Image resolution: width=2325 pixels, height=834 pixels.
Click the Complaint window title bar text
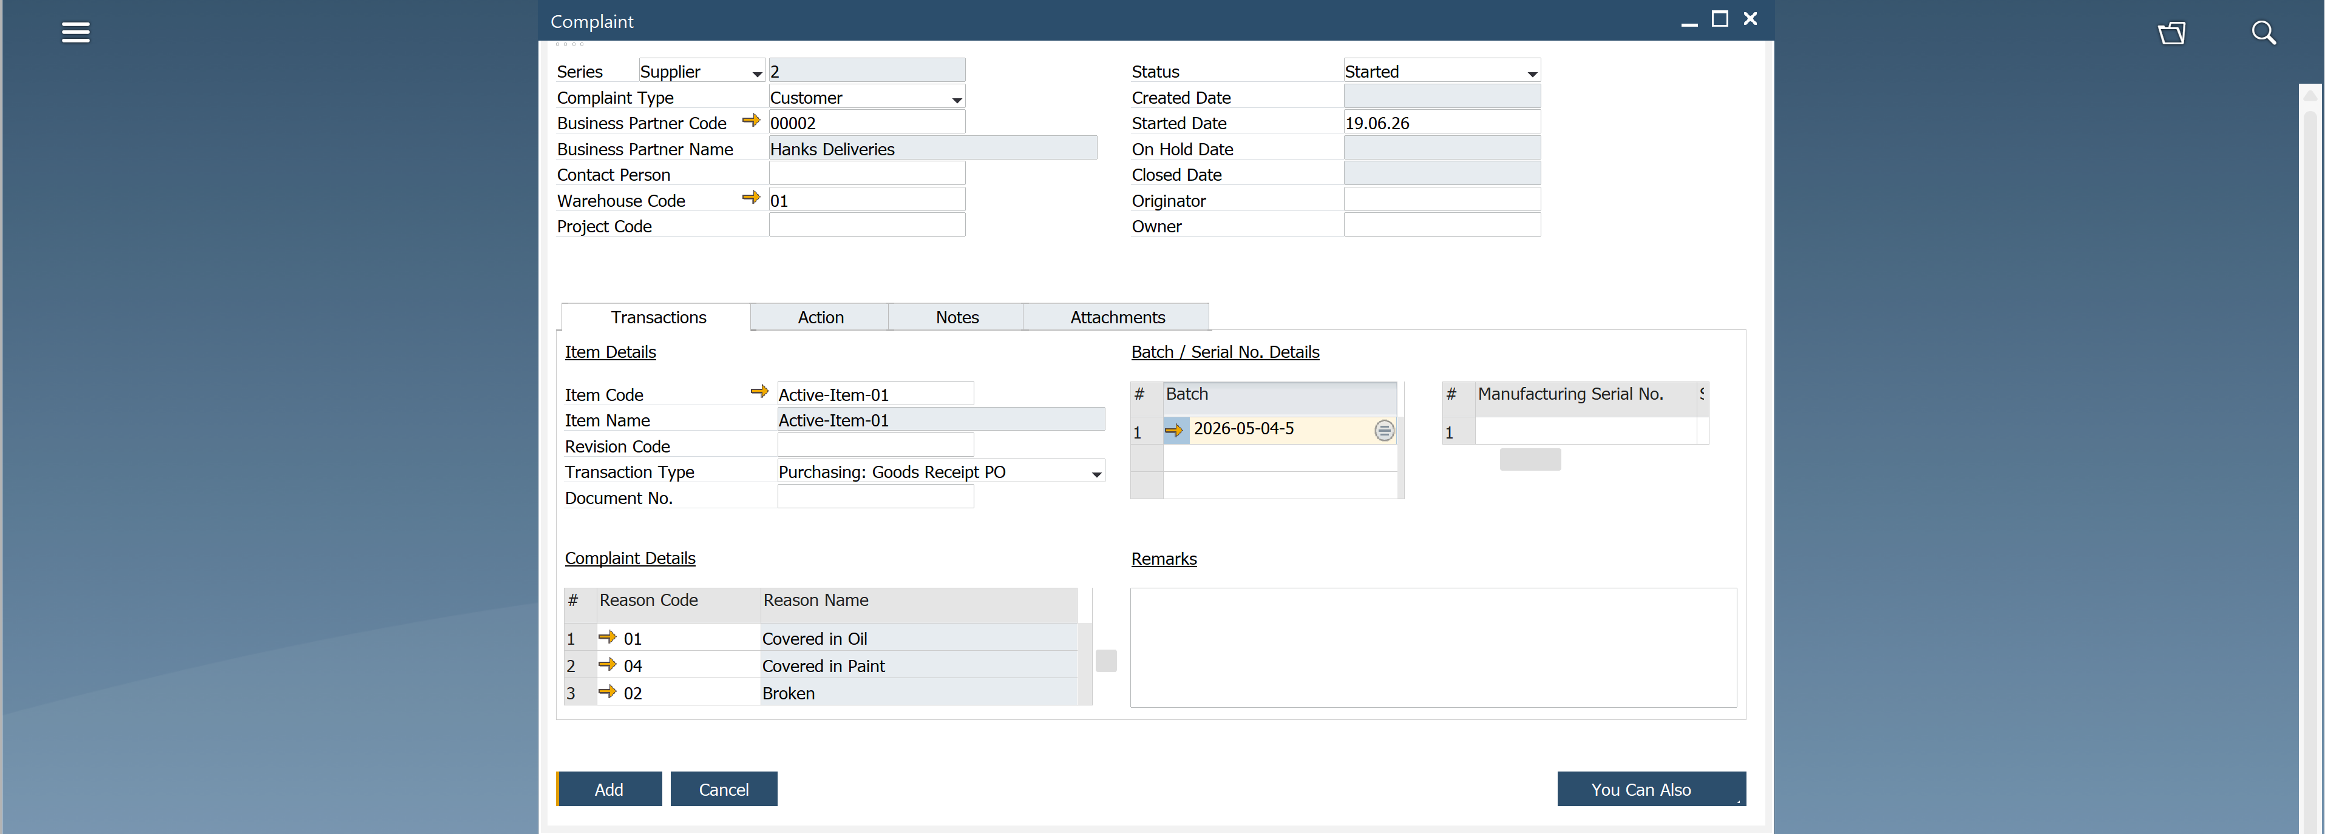pos(591,22)
